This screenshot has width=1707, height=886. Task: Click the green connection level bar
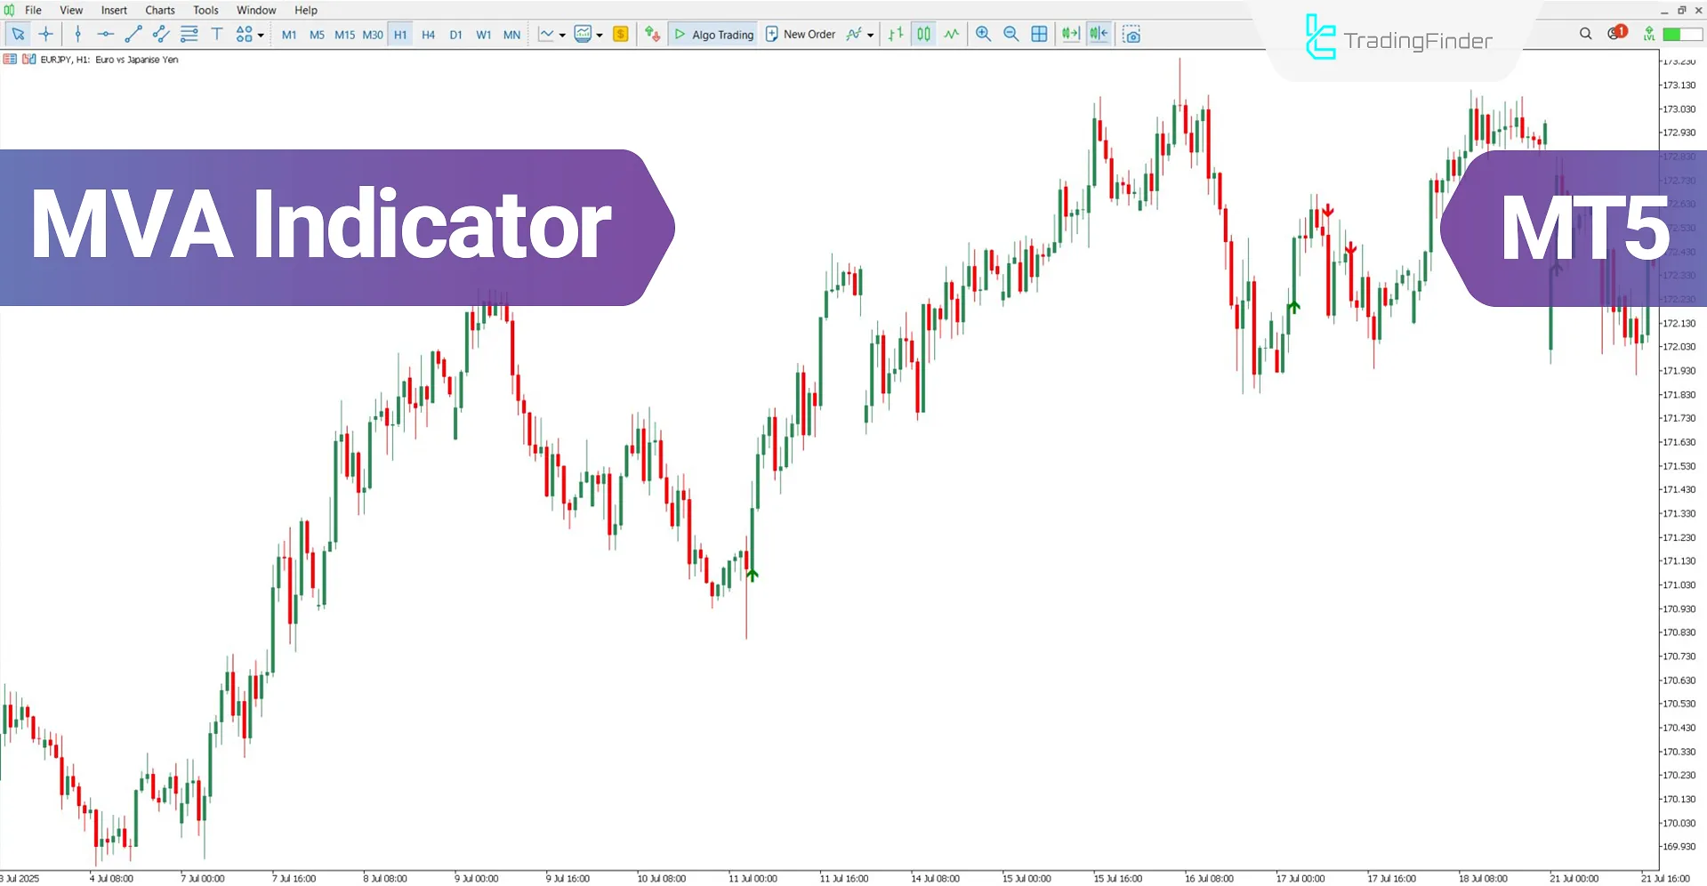click(1681, 34)
